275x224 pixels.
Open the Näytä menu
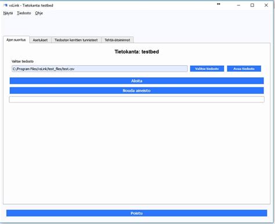8,13
